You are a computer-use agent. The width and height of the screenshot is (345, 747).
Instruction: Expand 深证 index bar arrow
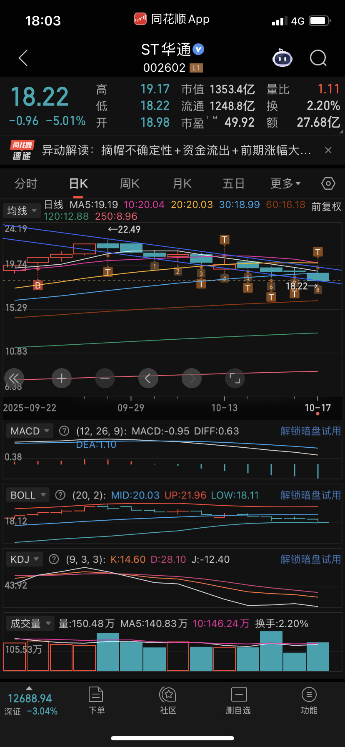[29, 688]
